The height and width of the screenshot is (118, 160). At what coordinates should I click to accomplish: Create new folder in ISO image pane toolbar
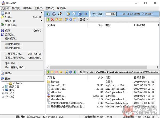click(x=57, y=20)
